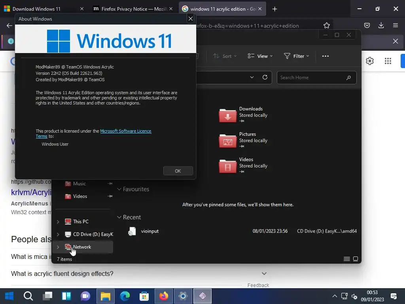Click the Firefox address bar URL

[x=248, y=26]
